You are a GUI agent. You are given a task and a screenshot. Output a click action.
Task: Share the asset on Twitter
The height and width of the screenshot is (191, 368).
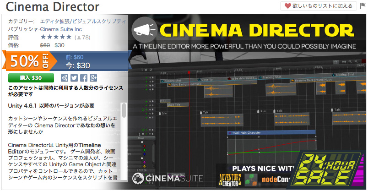tap(74, 78)
